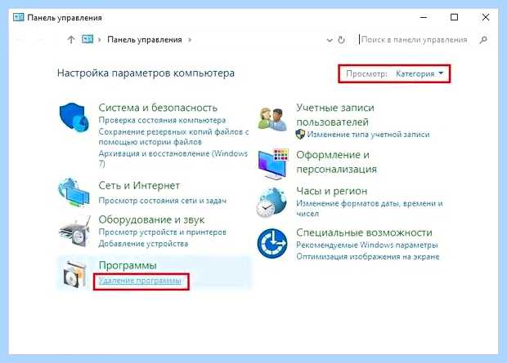Click chevron before Панель управления breadcrumb
The width and height of the screenshot is (507, 363).
click(100, 40)
